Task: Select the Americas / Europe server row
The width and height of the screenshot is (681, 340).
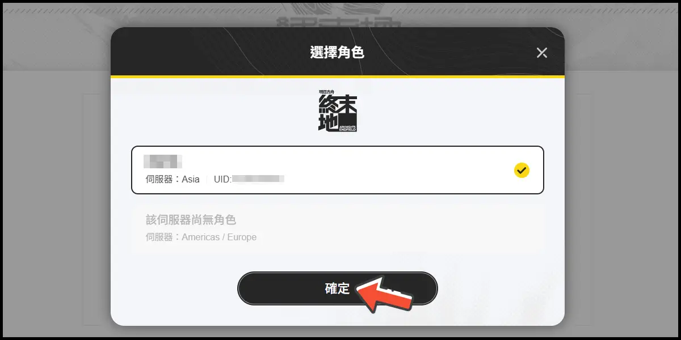Action: tap(338, 228)
